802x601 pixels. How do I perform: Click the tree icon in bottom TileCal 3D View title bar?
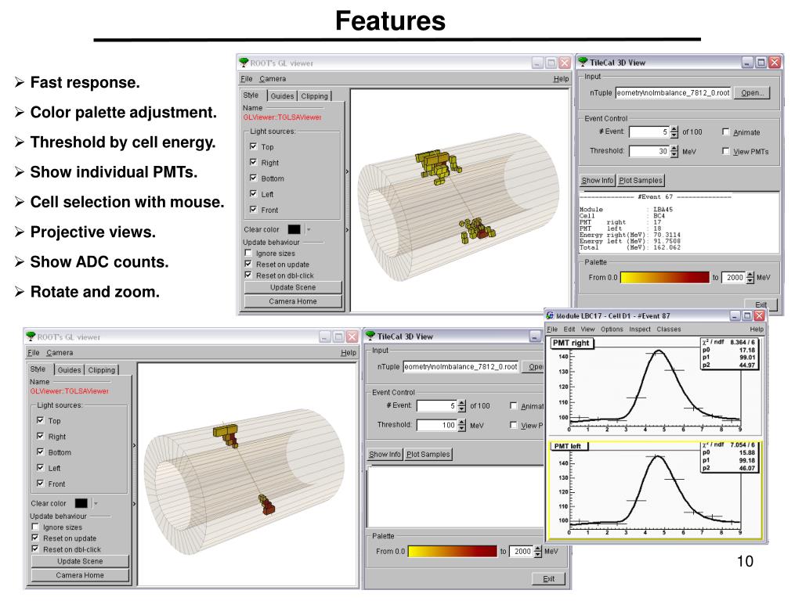click(370, 336)
